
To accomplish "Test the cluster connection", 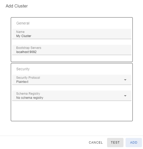I will click(115, 143).
